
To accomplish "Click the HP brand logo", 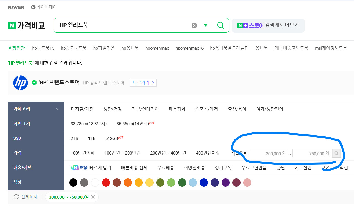I will (20, 83).
